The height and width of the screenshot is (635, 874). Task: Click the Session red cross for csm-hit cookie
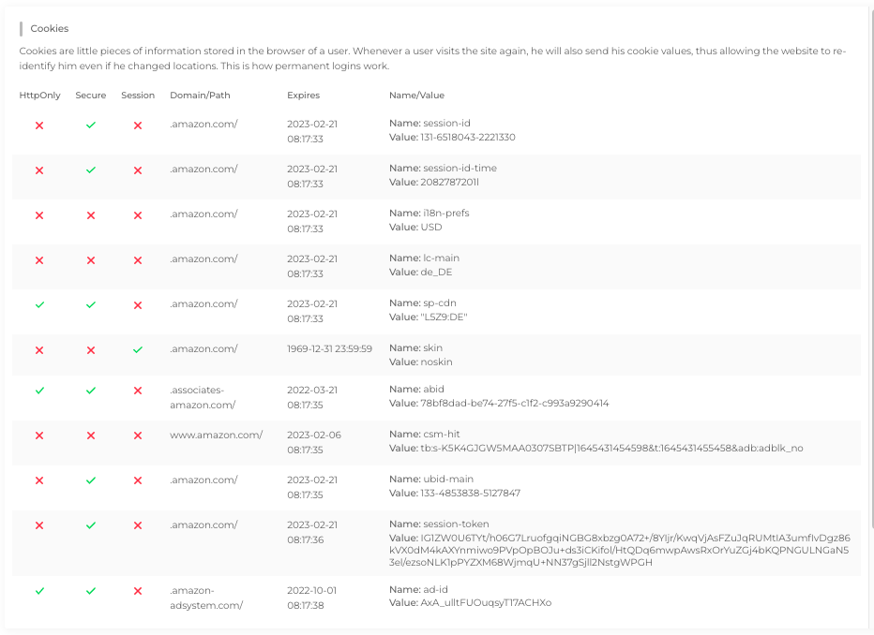[138, 436]
